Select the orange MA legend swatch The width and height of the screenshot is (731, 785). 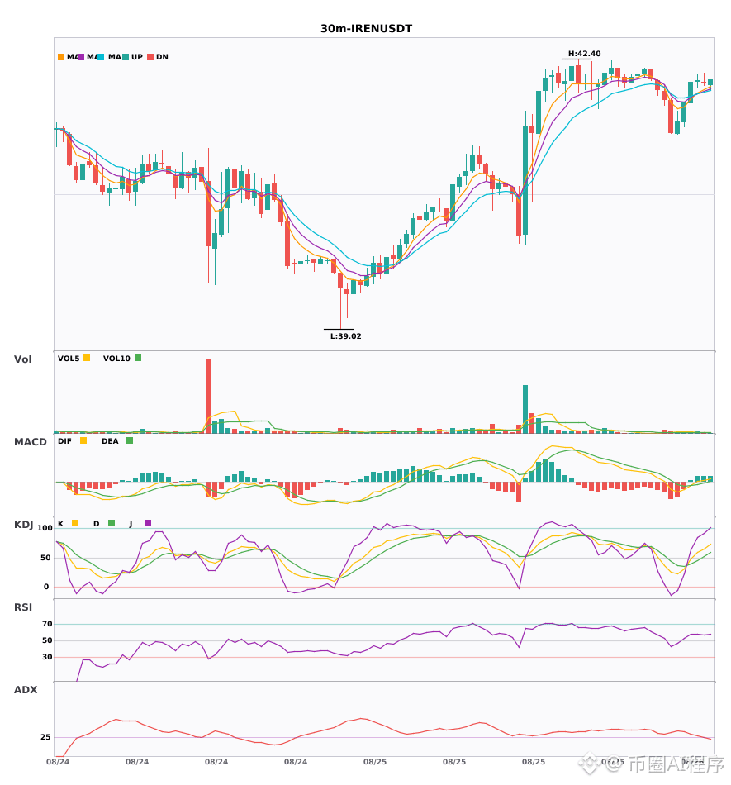point(61,57)
